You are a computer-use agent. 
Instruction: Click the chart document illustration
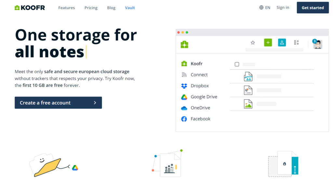(168, 163)
